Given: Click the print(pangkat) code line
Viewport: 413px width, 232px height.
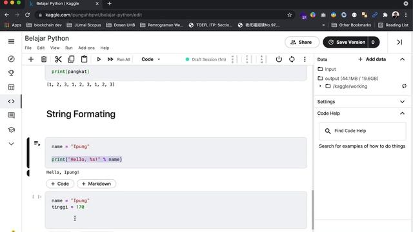Looking at the screenshot, I should pos(70,72).
